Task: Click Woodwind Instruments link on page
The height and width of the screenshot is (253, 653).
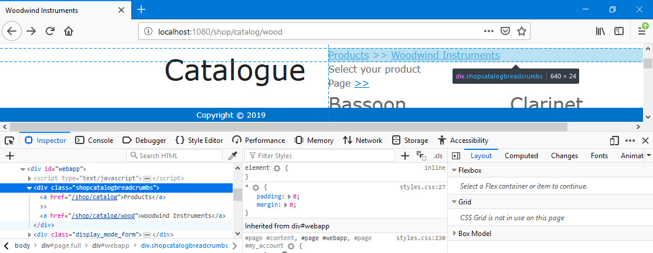Action: (x=445, y=55)
